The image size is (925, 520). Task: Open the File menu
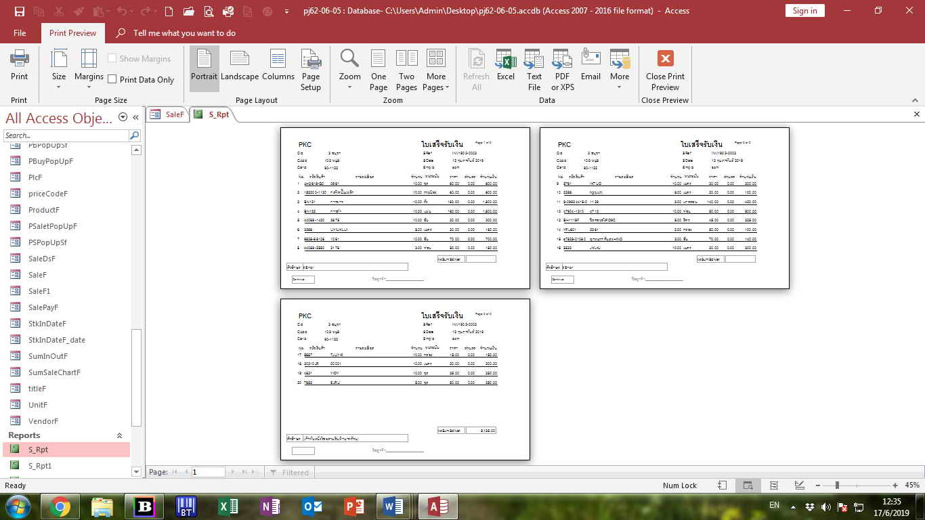(x=20, y=32)
